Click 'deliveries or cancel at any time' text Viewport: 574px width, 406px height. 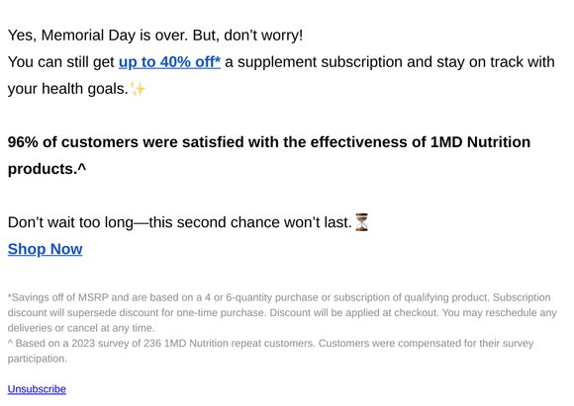(x=81, y=328)
